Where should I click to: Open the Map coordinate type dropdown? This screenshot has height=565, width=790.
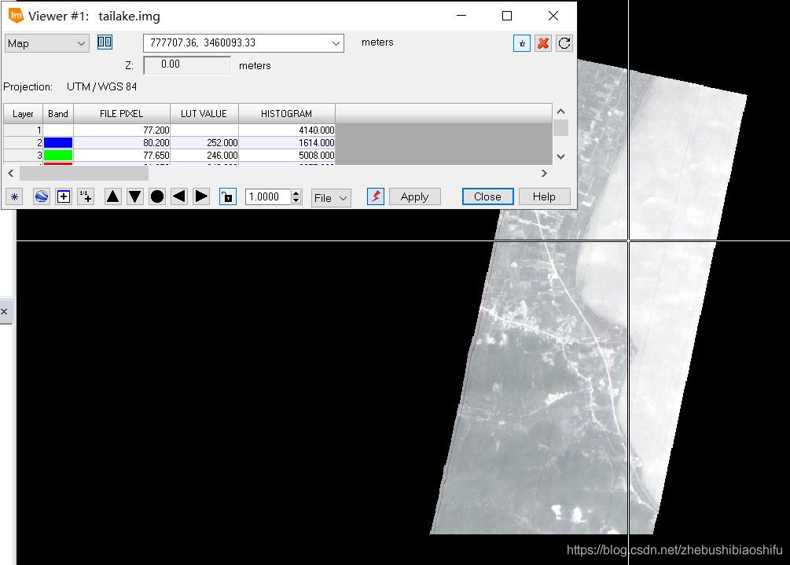(47, 43)
